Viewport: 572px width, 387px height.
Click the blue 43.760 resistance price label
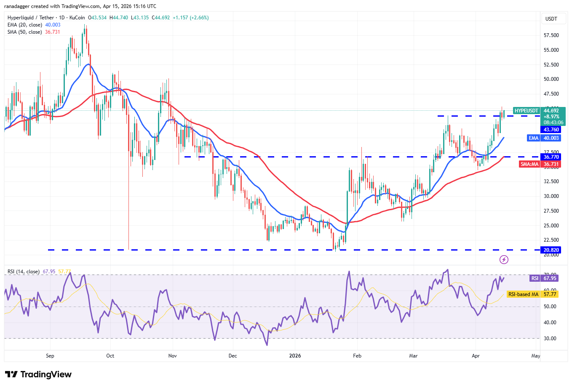(551, 130)
